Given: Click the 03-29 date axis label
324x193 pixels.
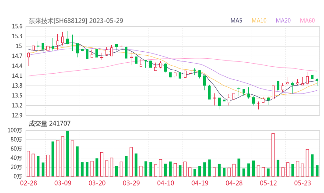Looking at the screenshot, I should click(x=131, y=183).
